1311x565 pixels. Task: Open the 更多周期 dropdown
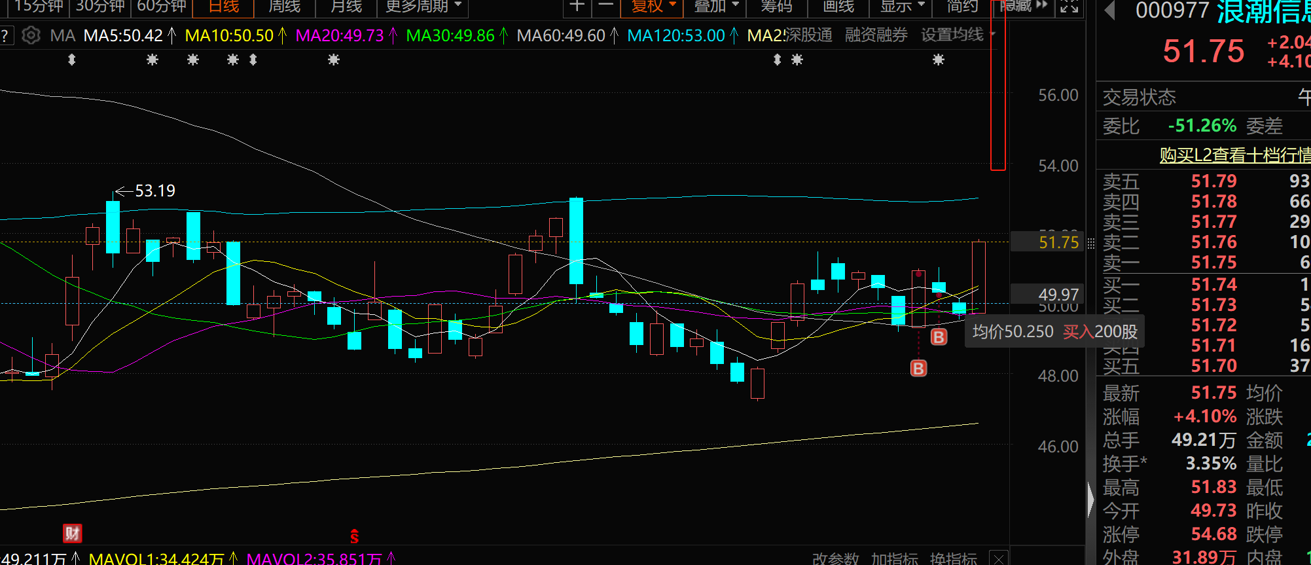[x=423, y=7]
